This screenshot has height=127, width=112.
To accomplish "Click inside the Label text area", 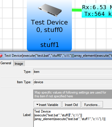I will (x=73, y=118).
